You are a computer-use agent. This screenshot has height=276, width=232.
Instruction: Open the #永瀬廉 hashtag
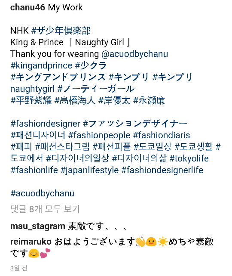click(x=149, y=100)
